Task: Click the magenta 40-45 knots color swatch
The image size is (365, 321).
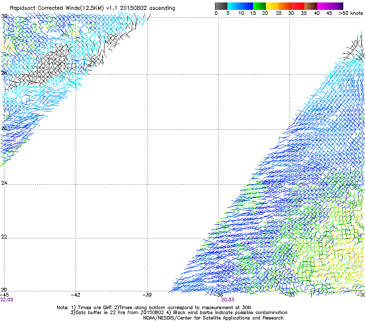Action: pos(324,6)
